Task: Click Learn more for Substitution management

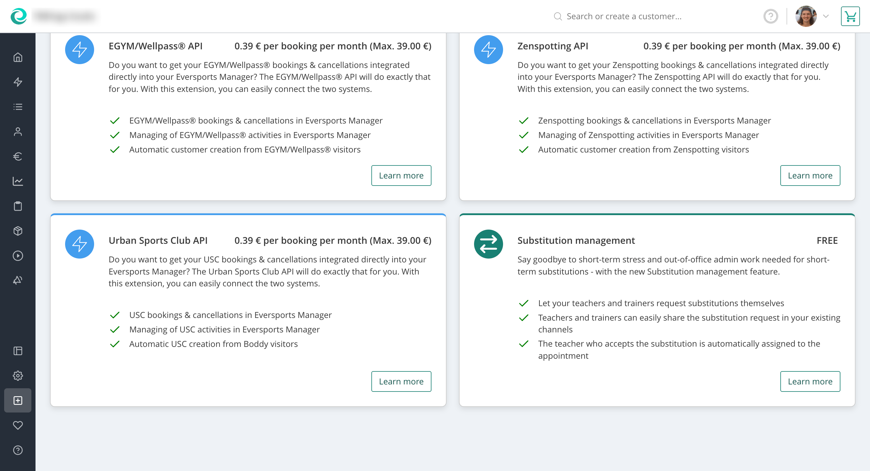Action: coord(810,381)
